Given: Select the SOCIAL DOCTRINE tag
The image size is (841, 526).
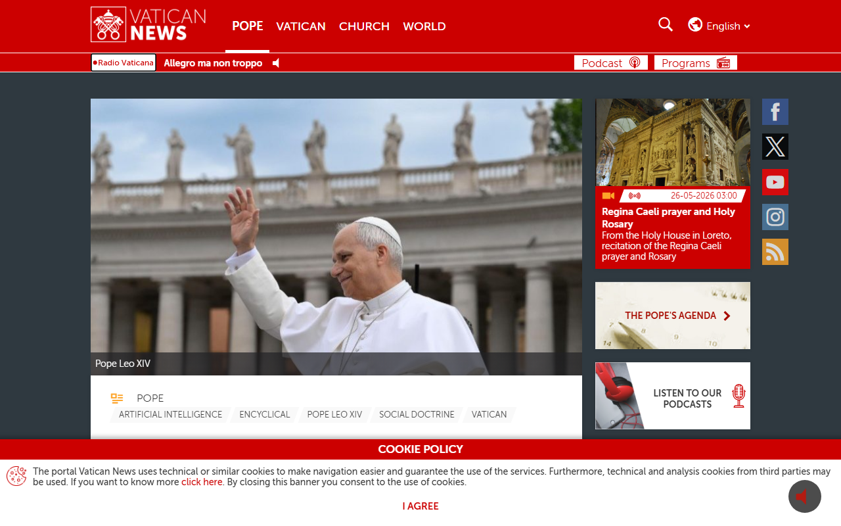Looking at the screenshot, I should click(417, 415).
